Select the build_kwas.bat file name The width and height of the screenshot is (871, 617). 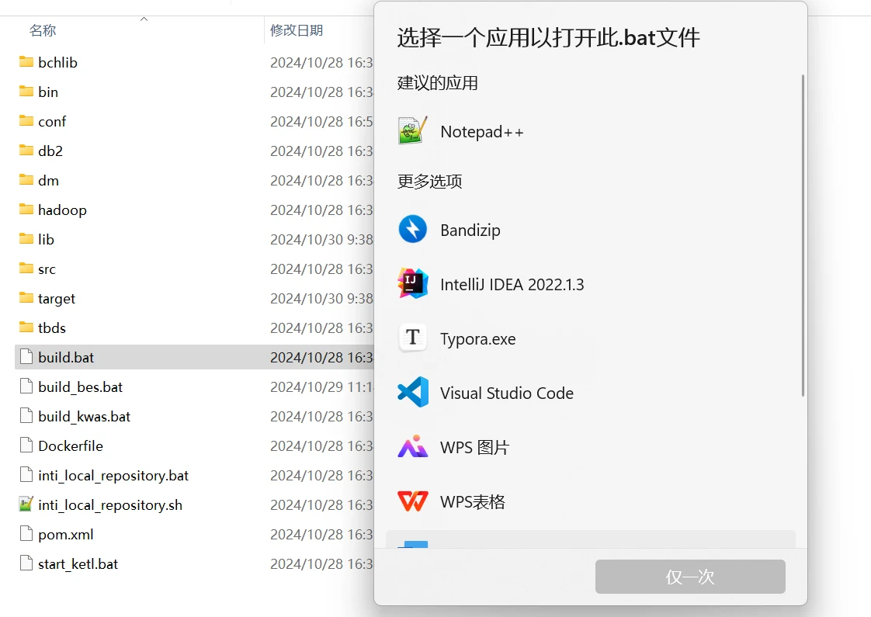85,416
